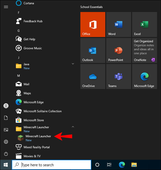Open the Office tile

pos(93,24)
